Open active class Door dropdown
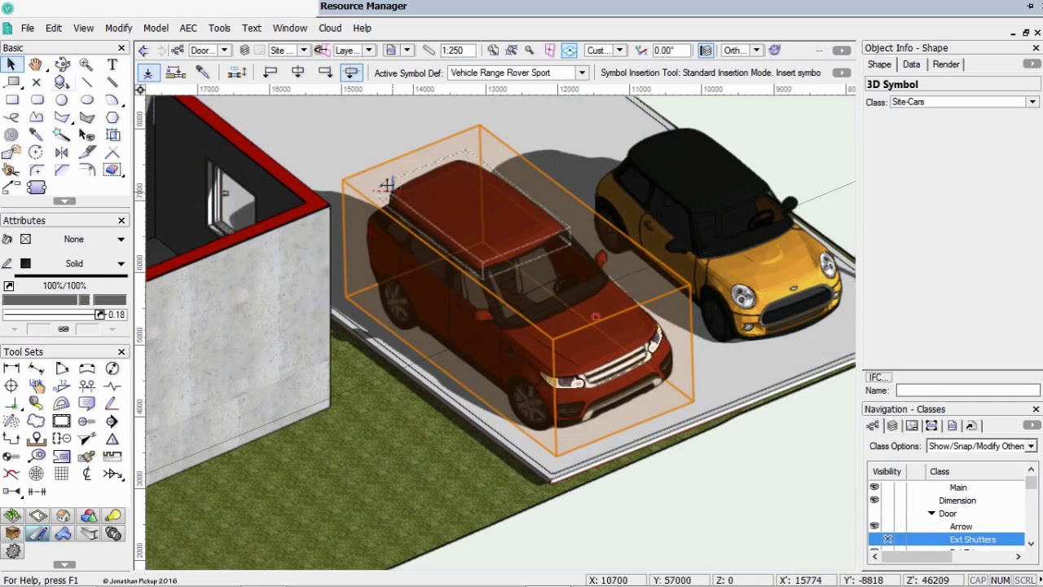The width and height of the screenshot is (1043, 587). (x=224, y=51)
